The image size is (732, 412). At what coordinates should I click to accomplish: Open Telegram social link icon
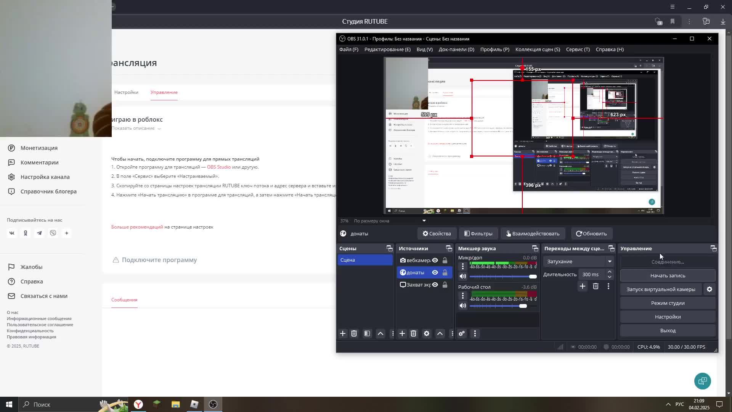pyautogui.click(x=39, y=233)
